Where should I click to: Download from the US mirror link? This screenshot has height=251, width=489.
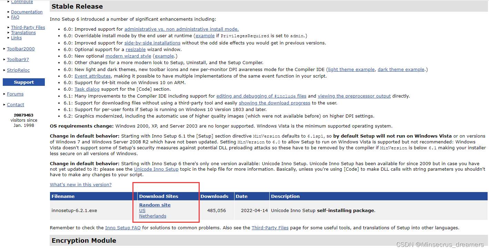click(x=142, y=210)
